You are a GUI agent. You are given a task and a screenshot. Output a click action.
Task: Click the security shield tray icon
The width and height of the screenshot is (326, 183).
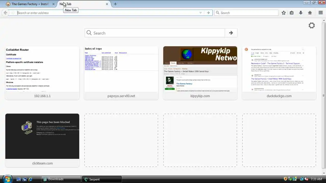tap(286, 179)
